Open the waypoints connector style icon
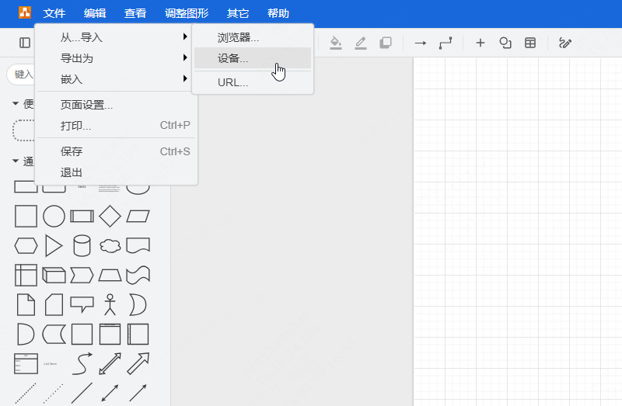 tap(446, 43)
